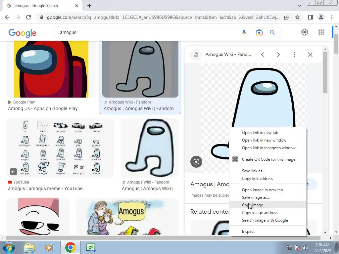Open Amogus | Amogus Wiki | Fandom link
This screenshot has width=339, height=254.
[138, 108]
